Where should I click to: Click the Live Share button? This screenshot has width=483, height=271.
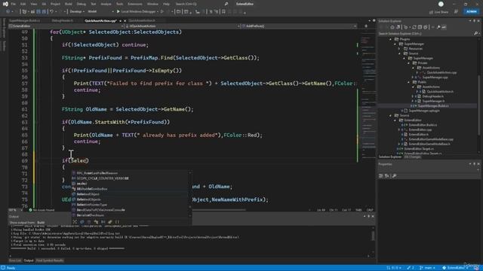[x=438, y=12]
